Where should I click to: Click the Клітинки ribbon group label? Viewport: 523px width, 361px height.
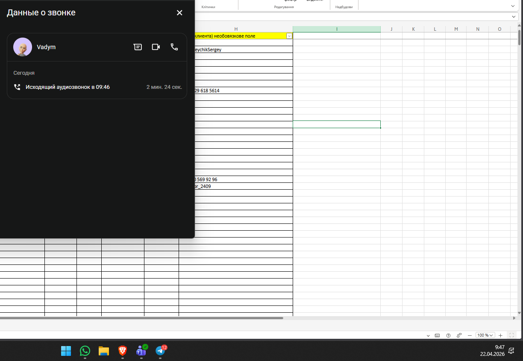pyautogui.click(x=209, y=7)
